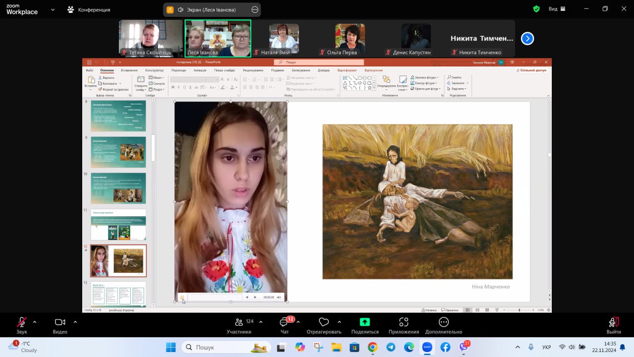
Task: Select the star shape in shapes gallery
Action: point(370,88)
